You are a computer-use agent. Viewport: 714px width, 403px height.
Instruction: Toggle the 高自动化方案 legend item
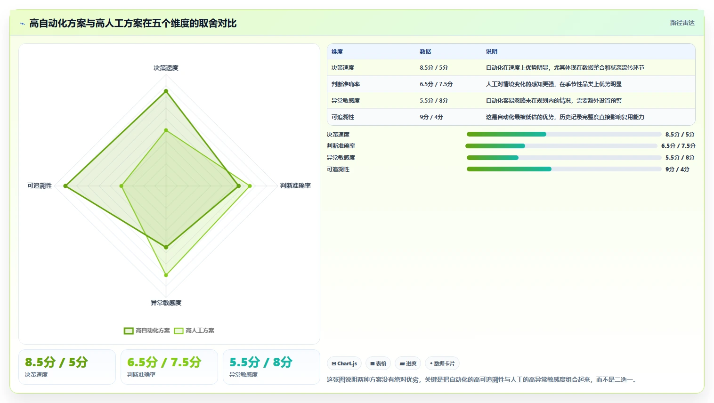(x=146, y=330)
